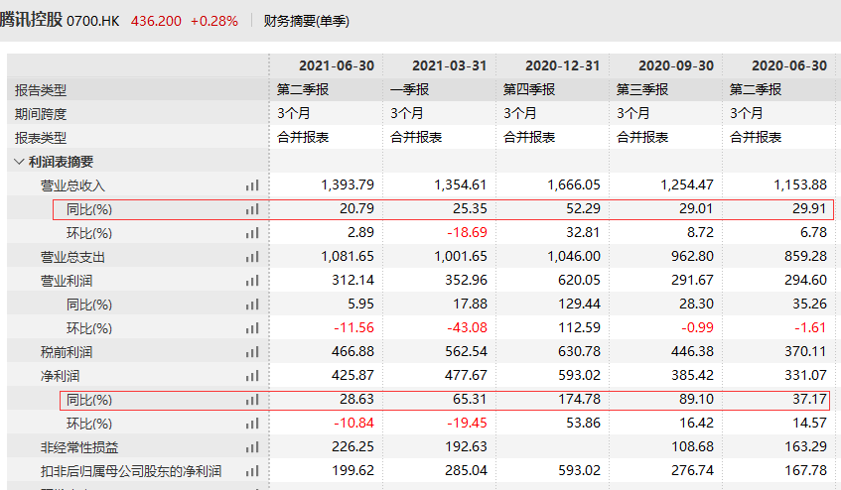The height and width of the screenshot is (490, 841).
Task: Show chart for 非经常性损益 row
Action: pyautogui.click(x=252, y=447)
